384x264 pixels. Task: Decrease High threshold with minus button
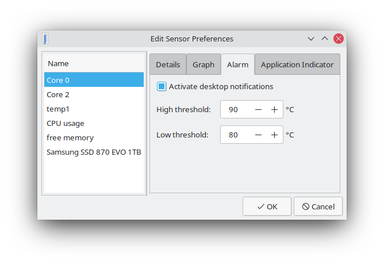coord(259,109)
